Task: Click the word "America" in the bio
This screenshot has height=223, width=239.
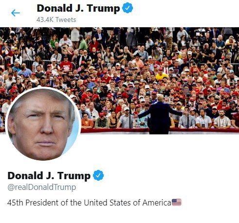Action: [x=157, y=203]
